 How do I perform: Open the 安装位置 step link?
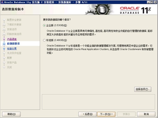12,49
